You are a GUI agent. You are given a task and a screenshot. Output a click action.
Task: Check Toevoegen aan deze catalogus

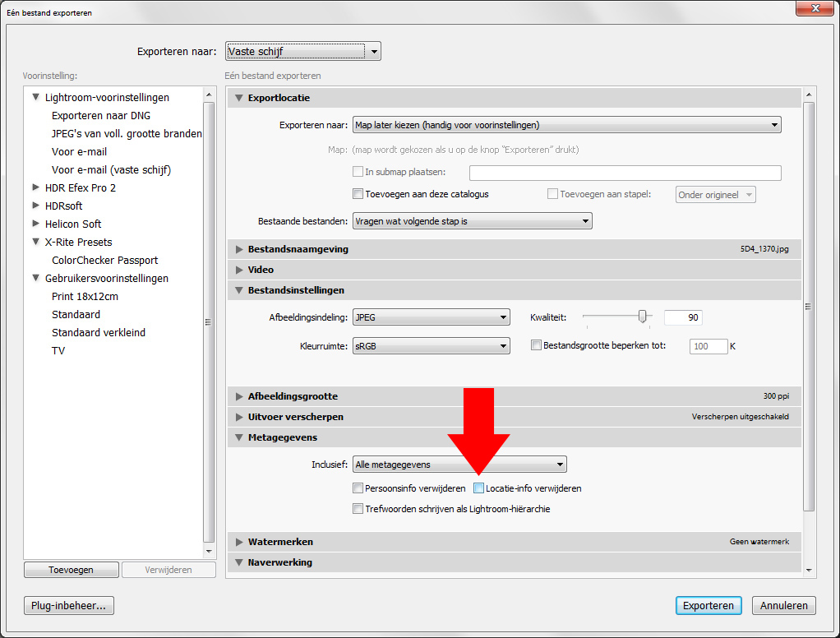[x=358, y=194]
